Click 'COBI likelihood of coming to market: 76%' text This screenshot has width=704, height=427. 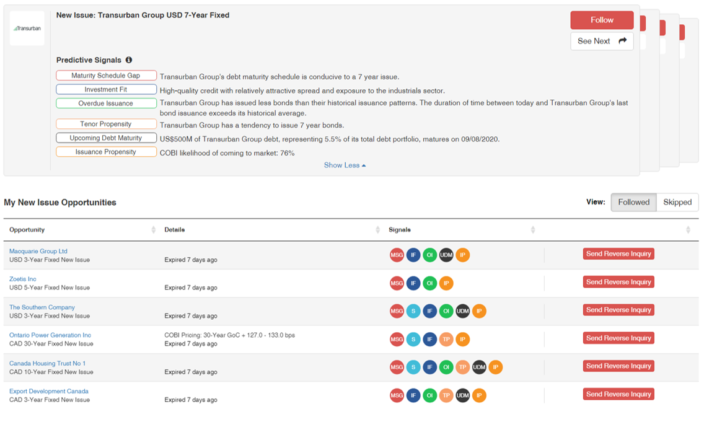point(227,153)
